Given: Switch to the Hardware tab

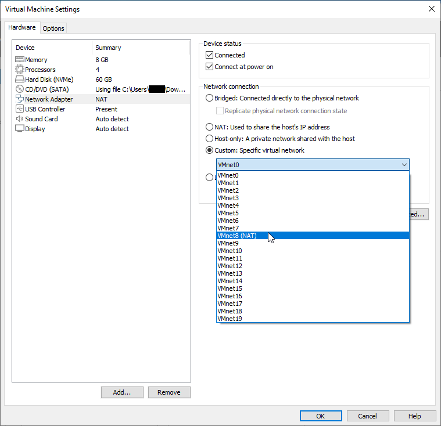Looking at the screenshot, I should pyautogui.click(x=22, y=27).
